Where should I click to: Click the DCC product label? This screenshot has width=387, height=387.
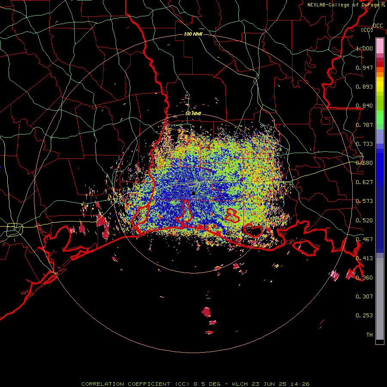pos(378,26)
